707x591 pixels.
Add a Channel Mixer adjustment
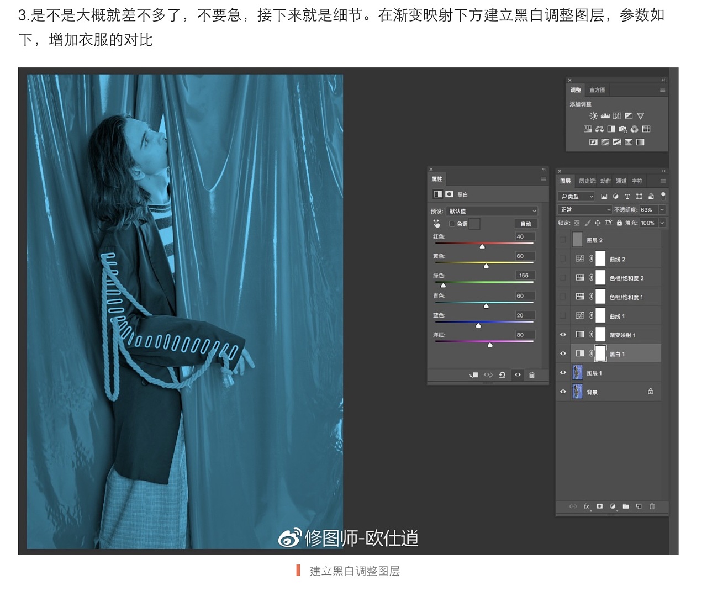click(635, 129)
